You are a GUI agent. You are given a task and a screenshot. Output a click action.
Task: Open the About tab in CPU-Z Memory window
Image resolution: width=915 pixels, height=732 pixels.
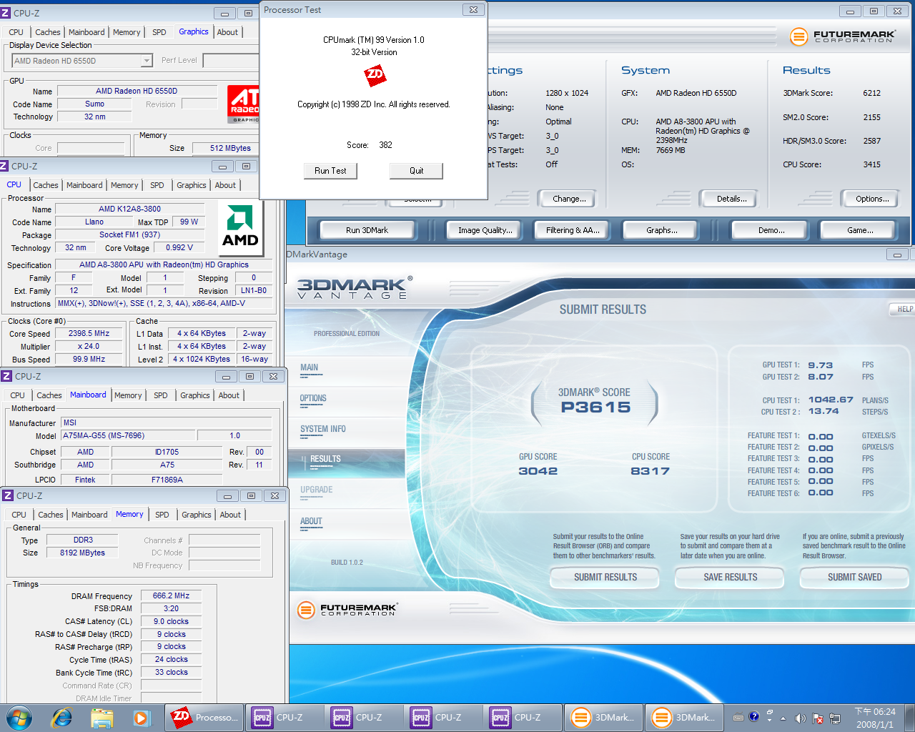tap(230, 515)
